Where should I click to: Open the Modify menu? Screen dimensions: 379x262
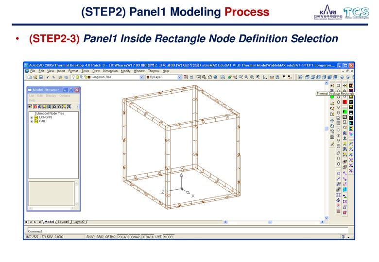(125, 71)
